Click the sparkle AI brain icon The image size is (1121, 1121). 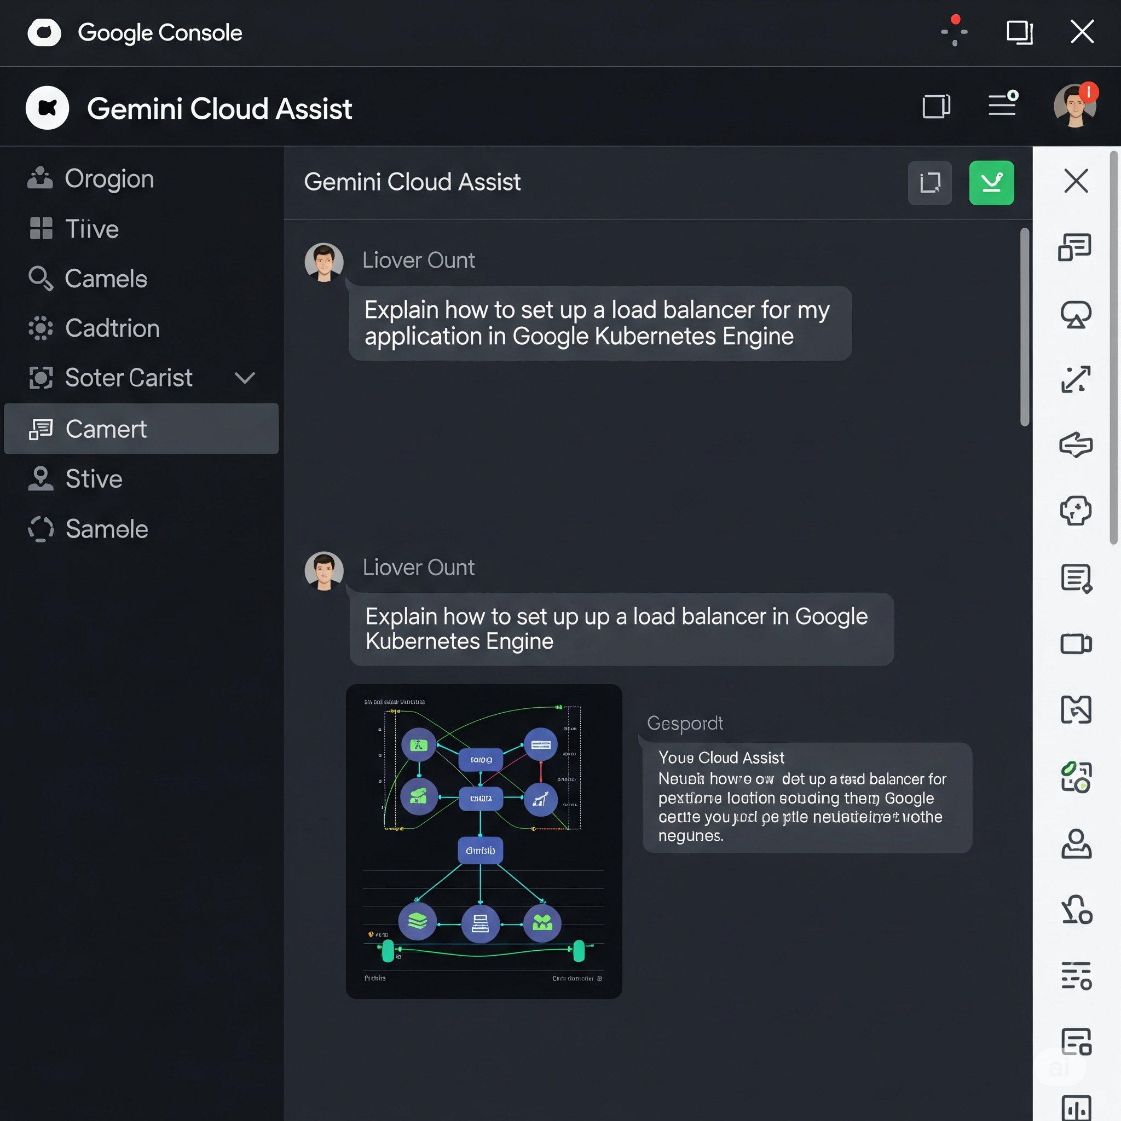1076,511
